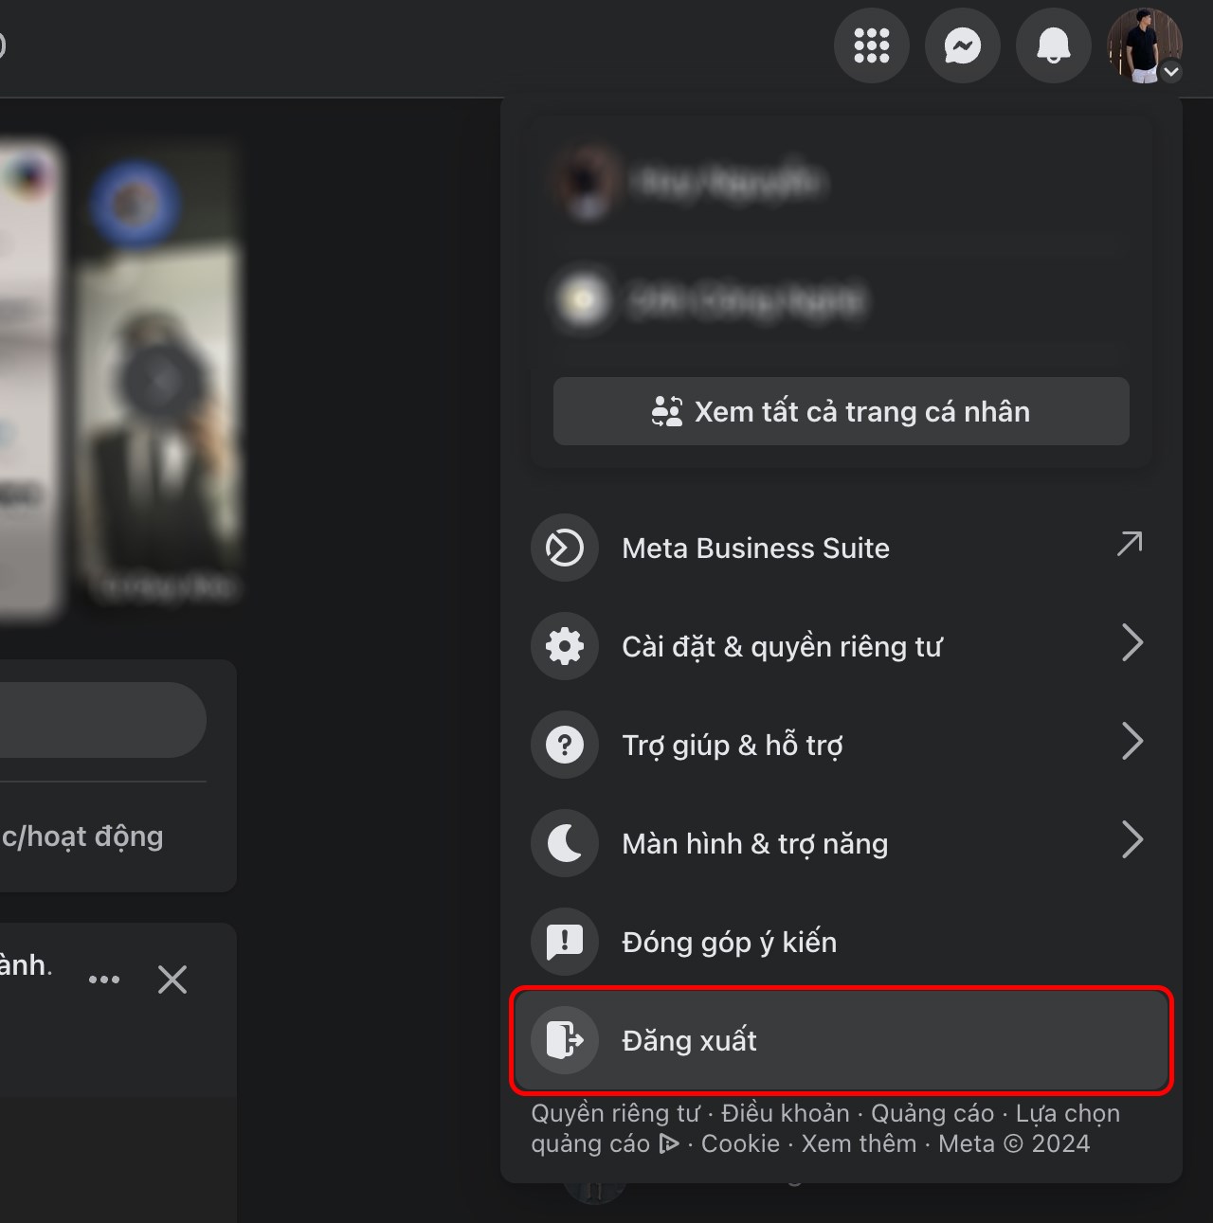Viewport: 1213px width, 1223px height.
Task: Click the Meta Business Suite icon
Action: (565, 548)
